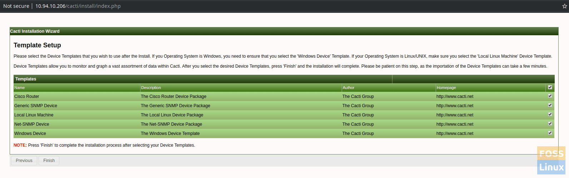569x178 pixels.
Task: Click 'The Net-SNMP Device Package' description
Action: pyautogui.click(x=171, y=124)
